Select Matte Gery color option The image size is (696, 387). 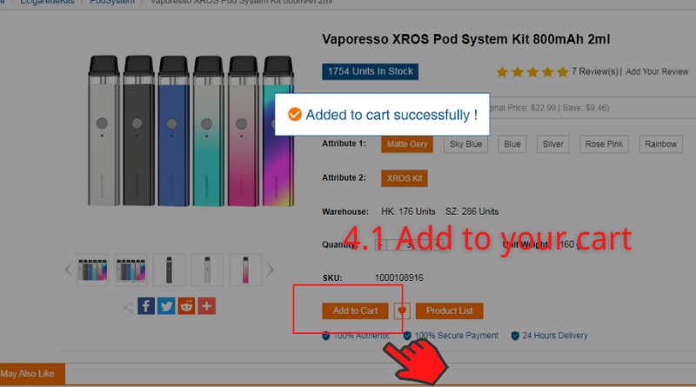(407, 144)
